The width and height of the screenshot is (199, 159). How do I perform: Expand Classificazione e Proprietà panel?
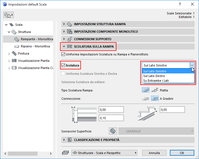pos(64,140)
